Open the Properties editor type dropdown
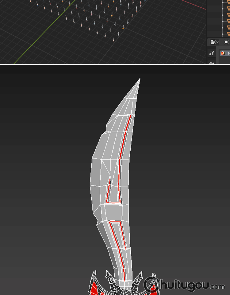230x295 pixels. (214, 42)
